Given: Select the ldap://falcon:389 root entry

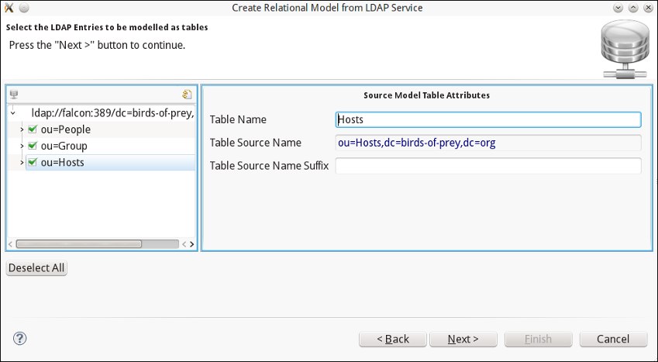Looking at the screenshot, I should [112, 113].
